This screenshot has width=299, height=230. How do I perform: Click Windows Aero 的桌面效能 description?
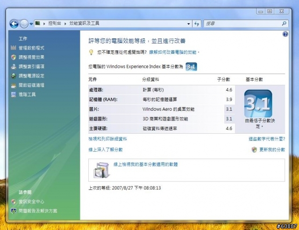(x=168, y=109)
